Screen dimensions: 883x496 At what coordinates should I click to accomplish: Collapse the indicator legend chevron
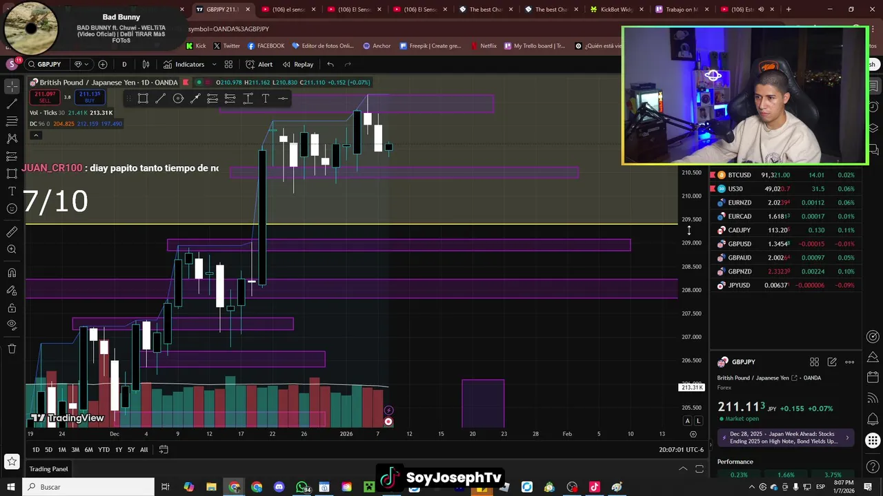click(36, 135)
